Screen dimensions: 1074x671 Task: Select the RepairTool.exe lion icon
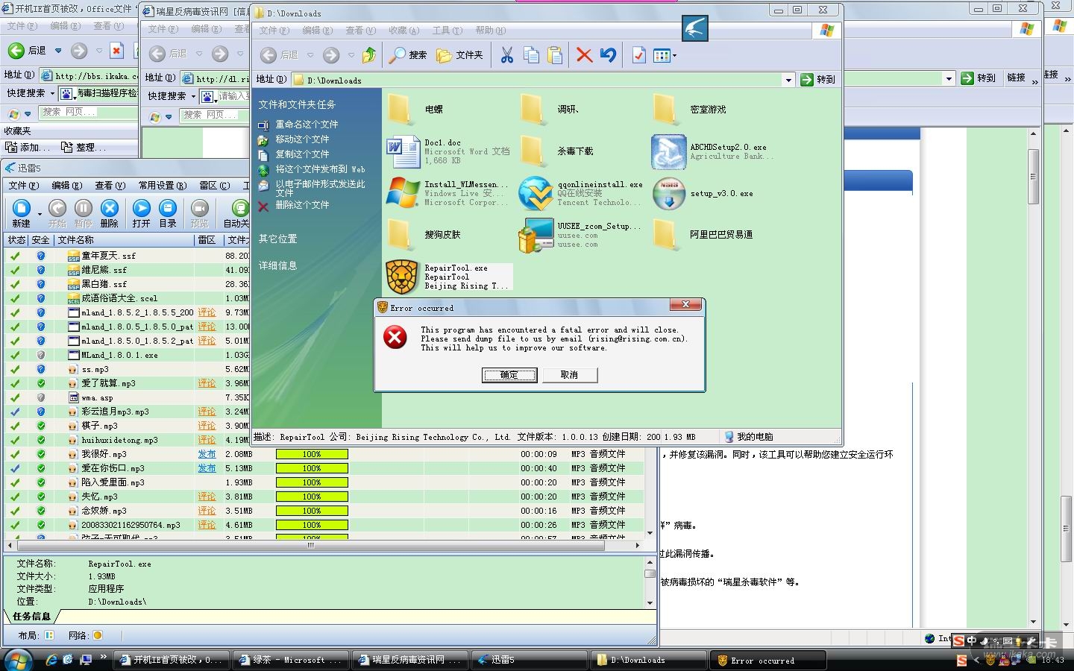tap(402, 277)
